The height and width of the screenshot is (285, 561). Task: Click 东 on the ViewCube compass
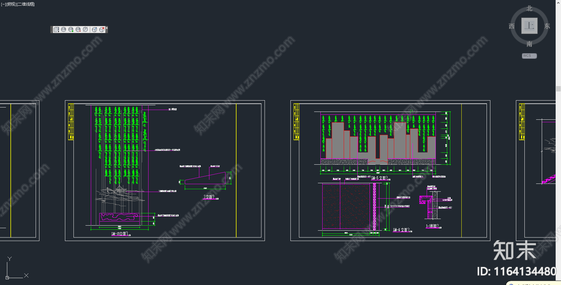547,26
